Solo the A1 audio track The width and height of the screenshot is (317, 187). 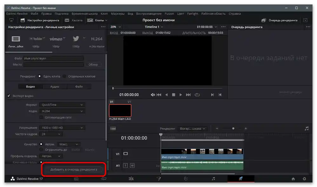point(125,165)
